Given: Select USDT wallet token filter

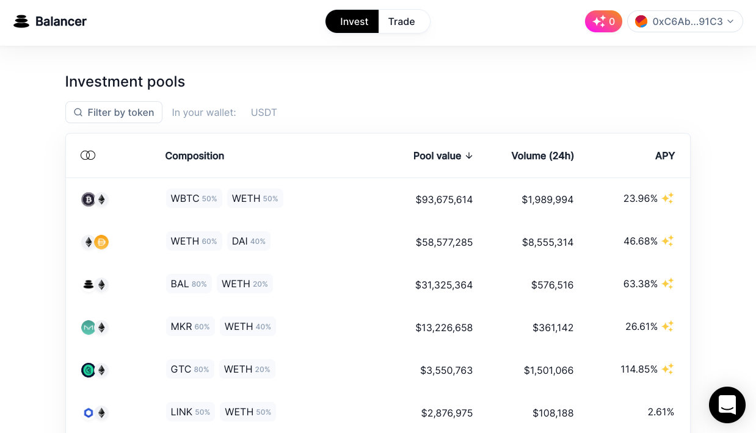Looking at the screenshot, I should tap(264, 112).
